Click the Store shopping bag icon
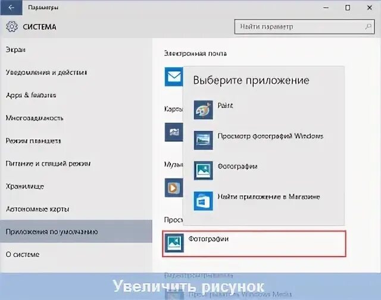This screenshot has width=381, height=300. [203, 201]
